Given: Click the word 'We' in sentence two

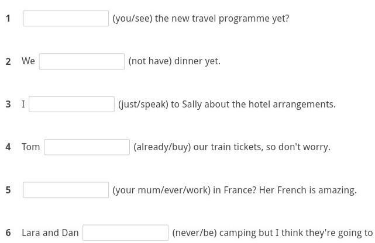Looking at the screenshot, I should tap(28, 61).
